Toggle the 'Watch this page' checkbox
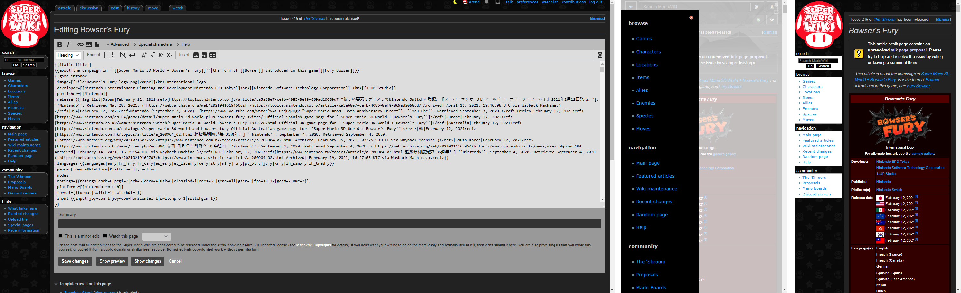Screen dimensions: 961x293 105,236
